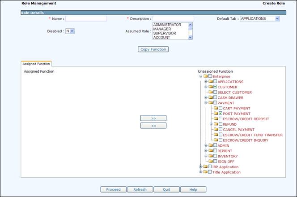Click the INVENTORY folder icon
The height and width of the screenshot is (197, 297).
point(210,156)
